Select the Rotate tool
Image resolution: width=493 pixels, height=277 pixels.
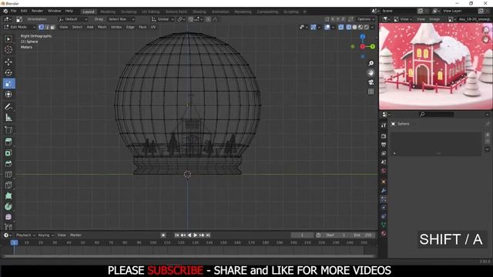[x=8, y=72]
